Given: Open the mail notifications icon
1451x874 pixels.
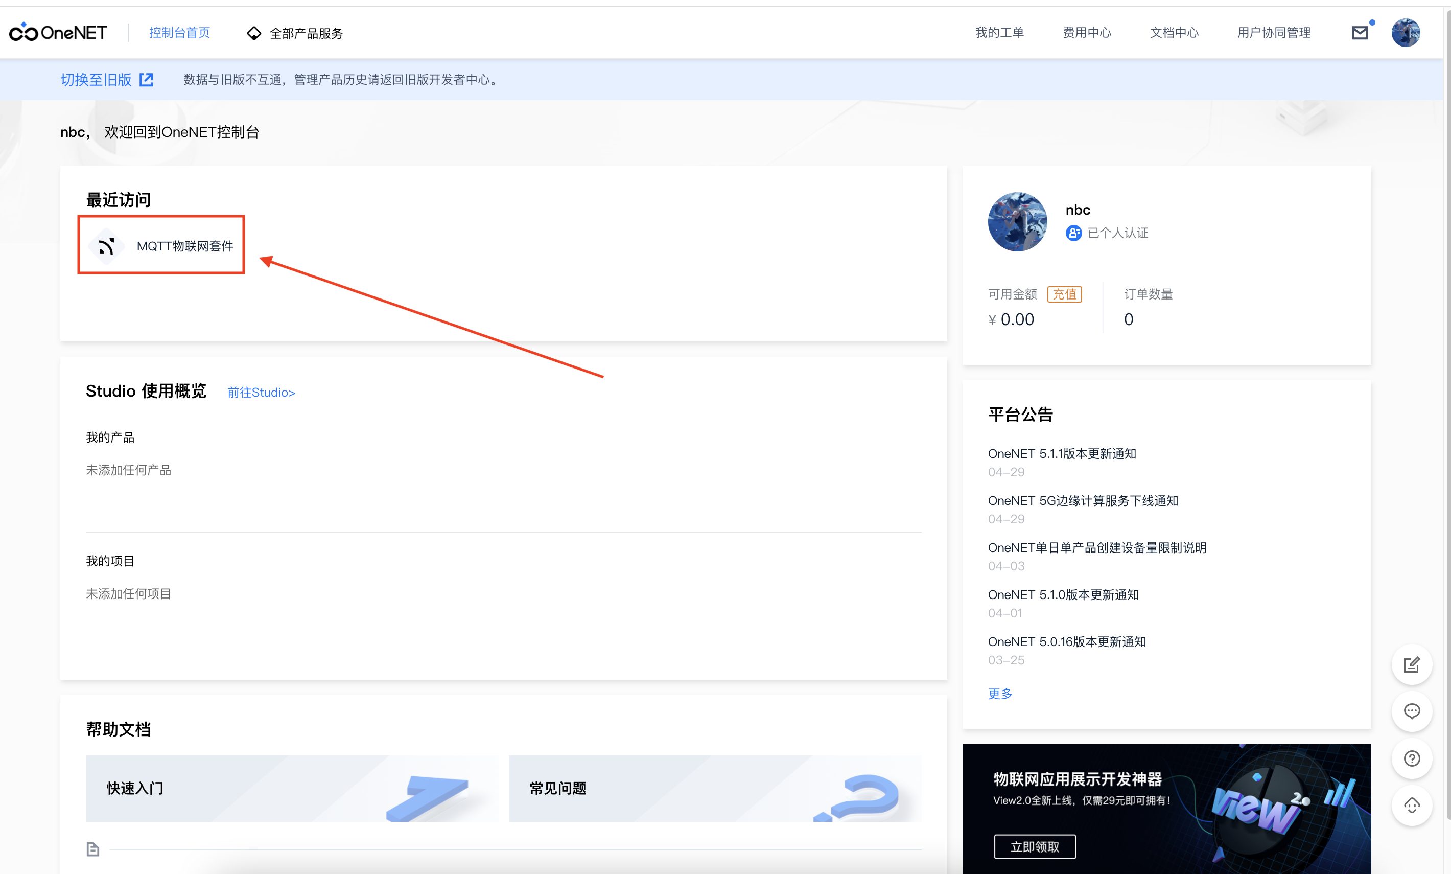Looking at the screenshot, I should pos(1360,32).
